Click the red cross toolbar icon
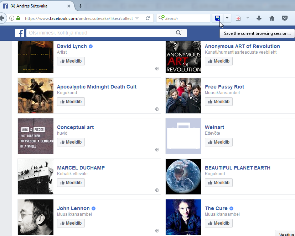This screenshot has width=295, height=236. click(x=238, y=18)
